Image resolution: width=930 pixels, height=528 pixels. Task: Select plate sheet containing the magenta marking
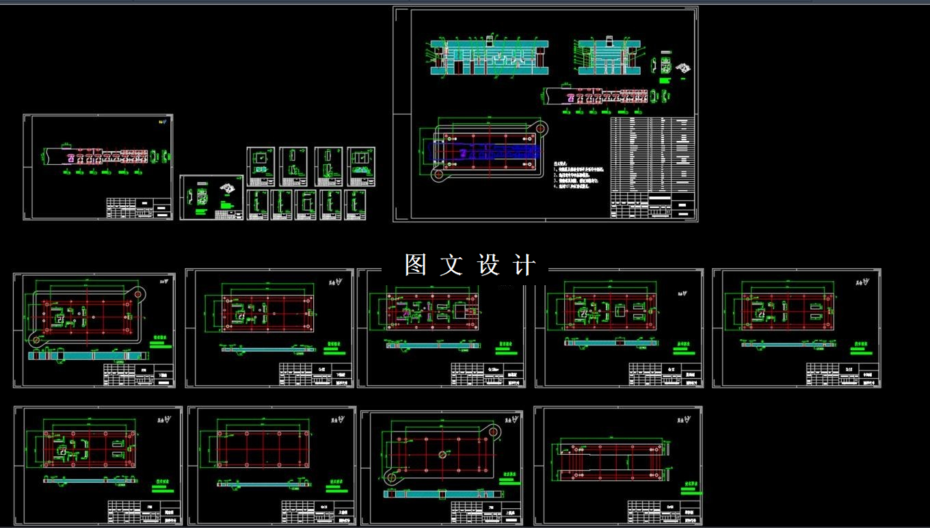click(441, 329)
